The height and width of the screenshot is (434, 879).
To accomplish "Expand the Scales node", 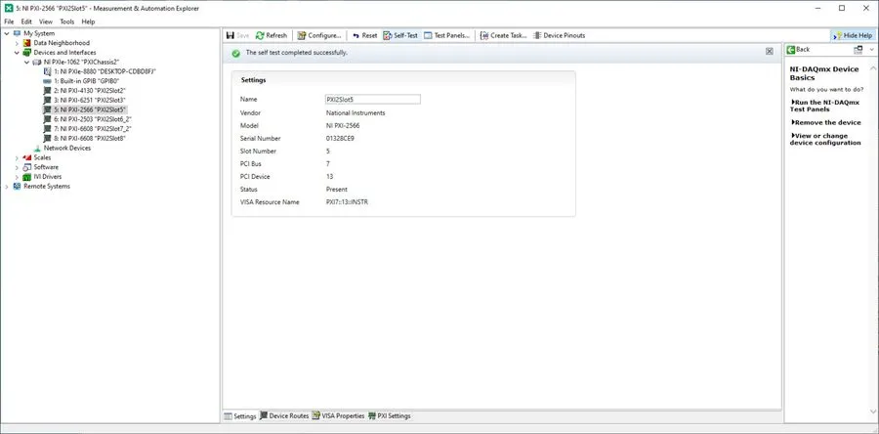I will tap(17, 158).
